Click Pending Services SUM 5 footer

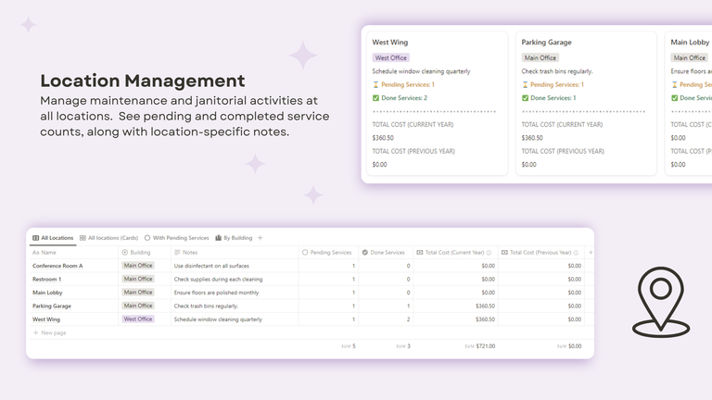(x=349, y=346)
